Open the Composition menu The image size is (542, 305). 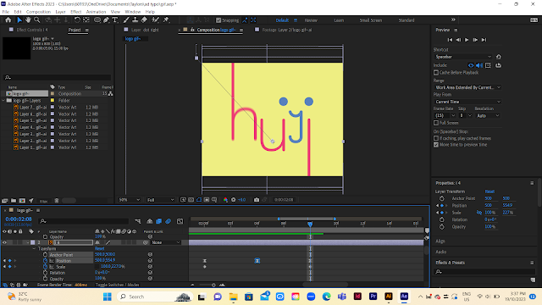coord(38,12)
